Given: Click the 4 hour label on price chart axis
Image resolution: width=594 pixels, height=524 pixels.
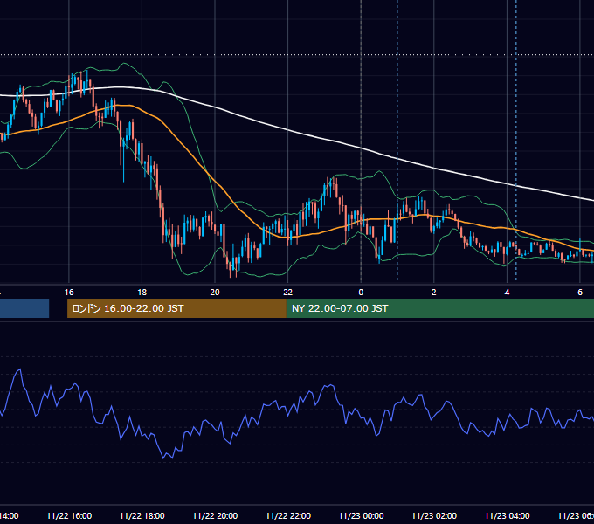Looking at the screenshot, I should click(x=507, y=293).
